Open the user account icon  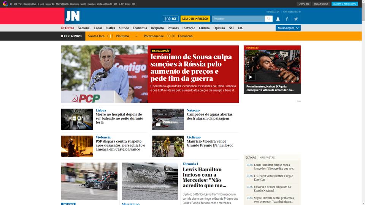(x=278, y=19)
